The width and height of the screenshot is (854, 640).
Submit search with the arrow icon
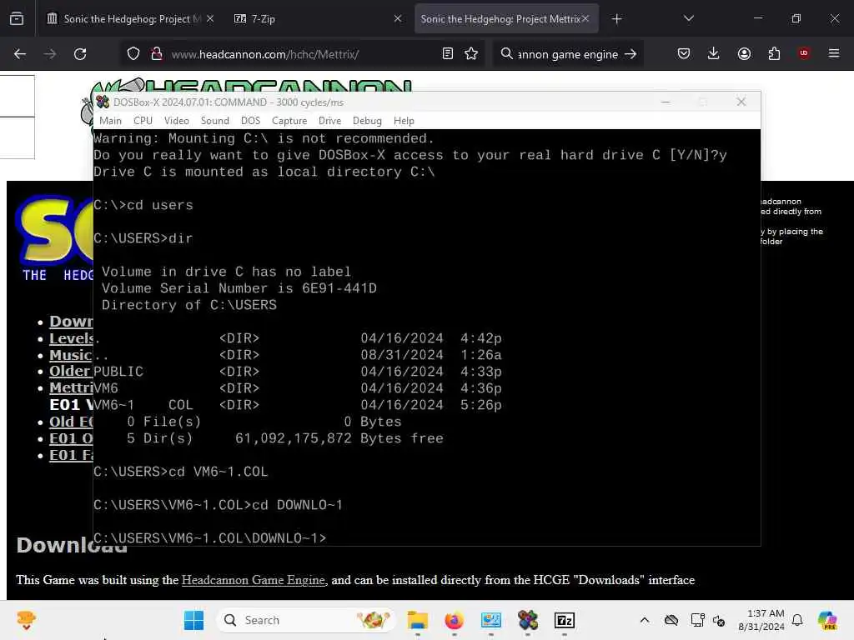630,54
